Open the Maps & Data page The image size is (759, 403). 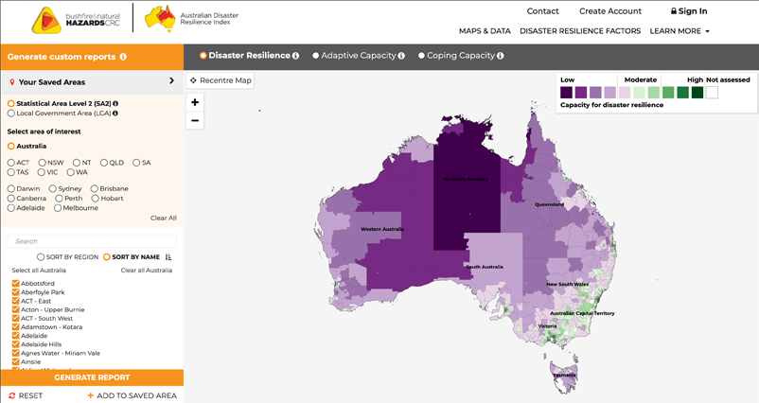(485, 31)
